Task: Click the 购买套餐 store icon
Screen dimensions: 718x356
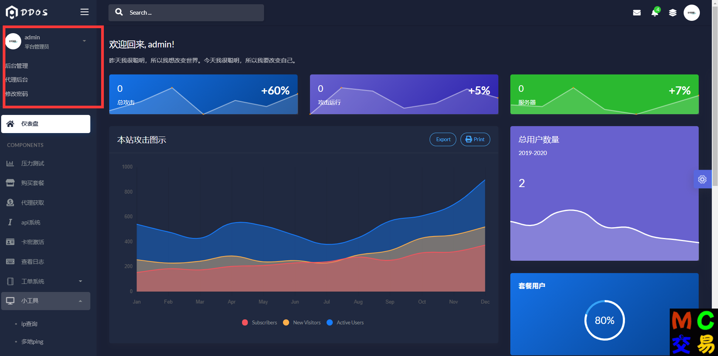Action: point(10,183)
